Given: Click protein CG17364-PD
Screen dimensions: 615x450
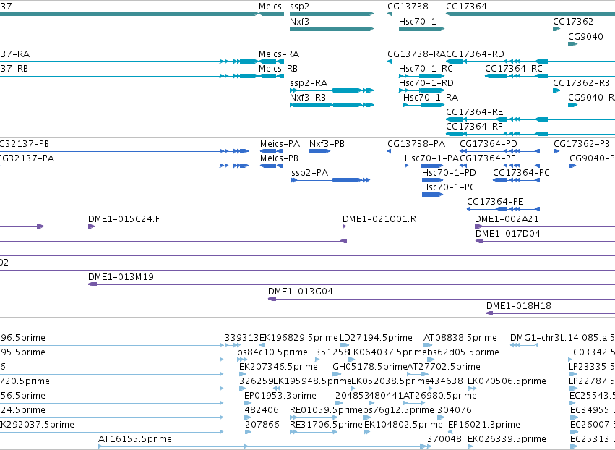Looking at the screenshot, I should pyautogui.click(x=489, y=144).
